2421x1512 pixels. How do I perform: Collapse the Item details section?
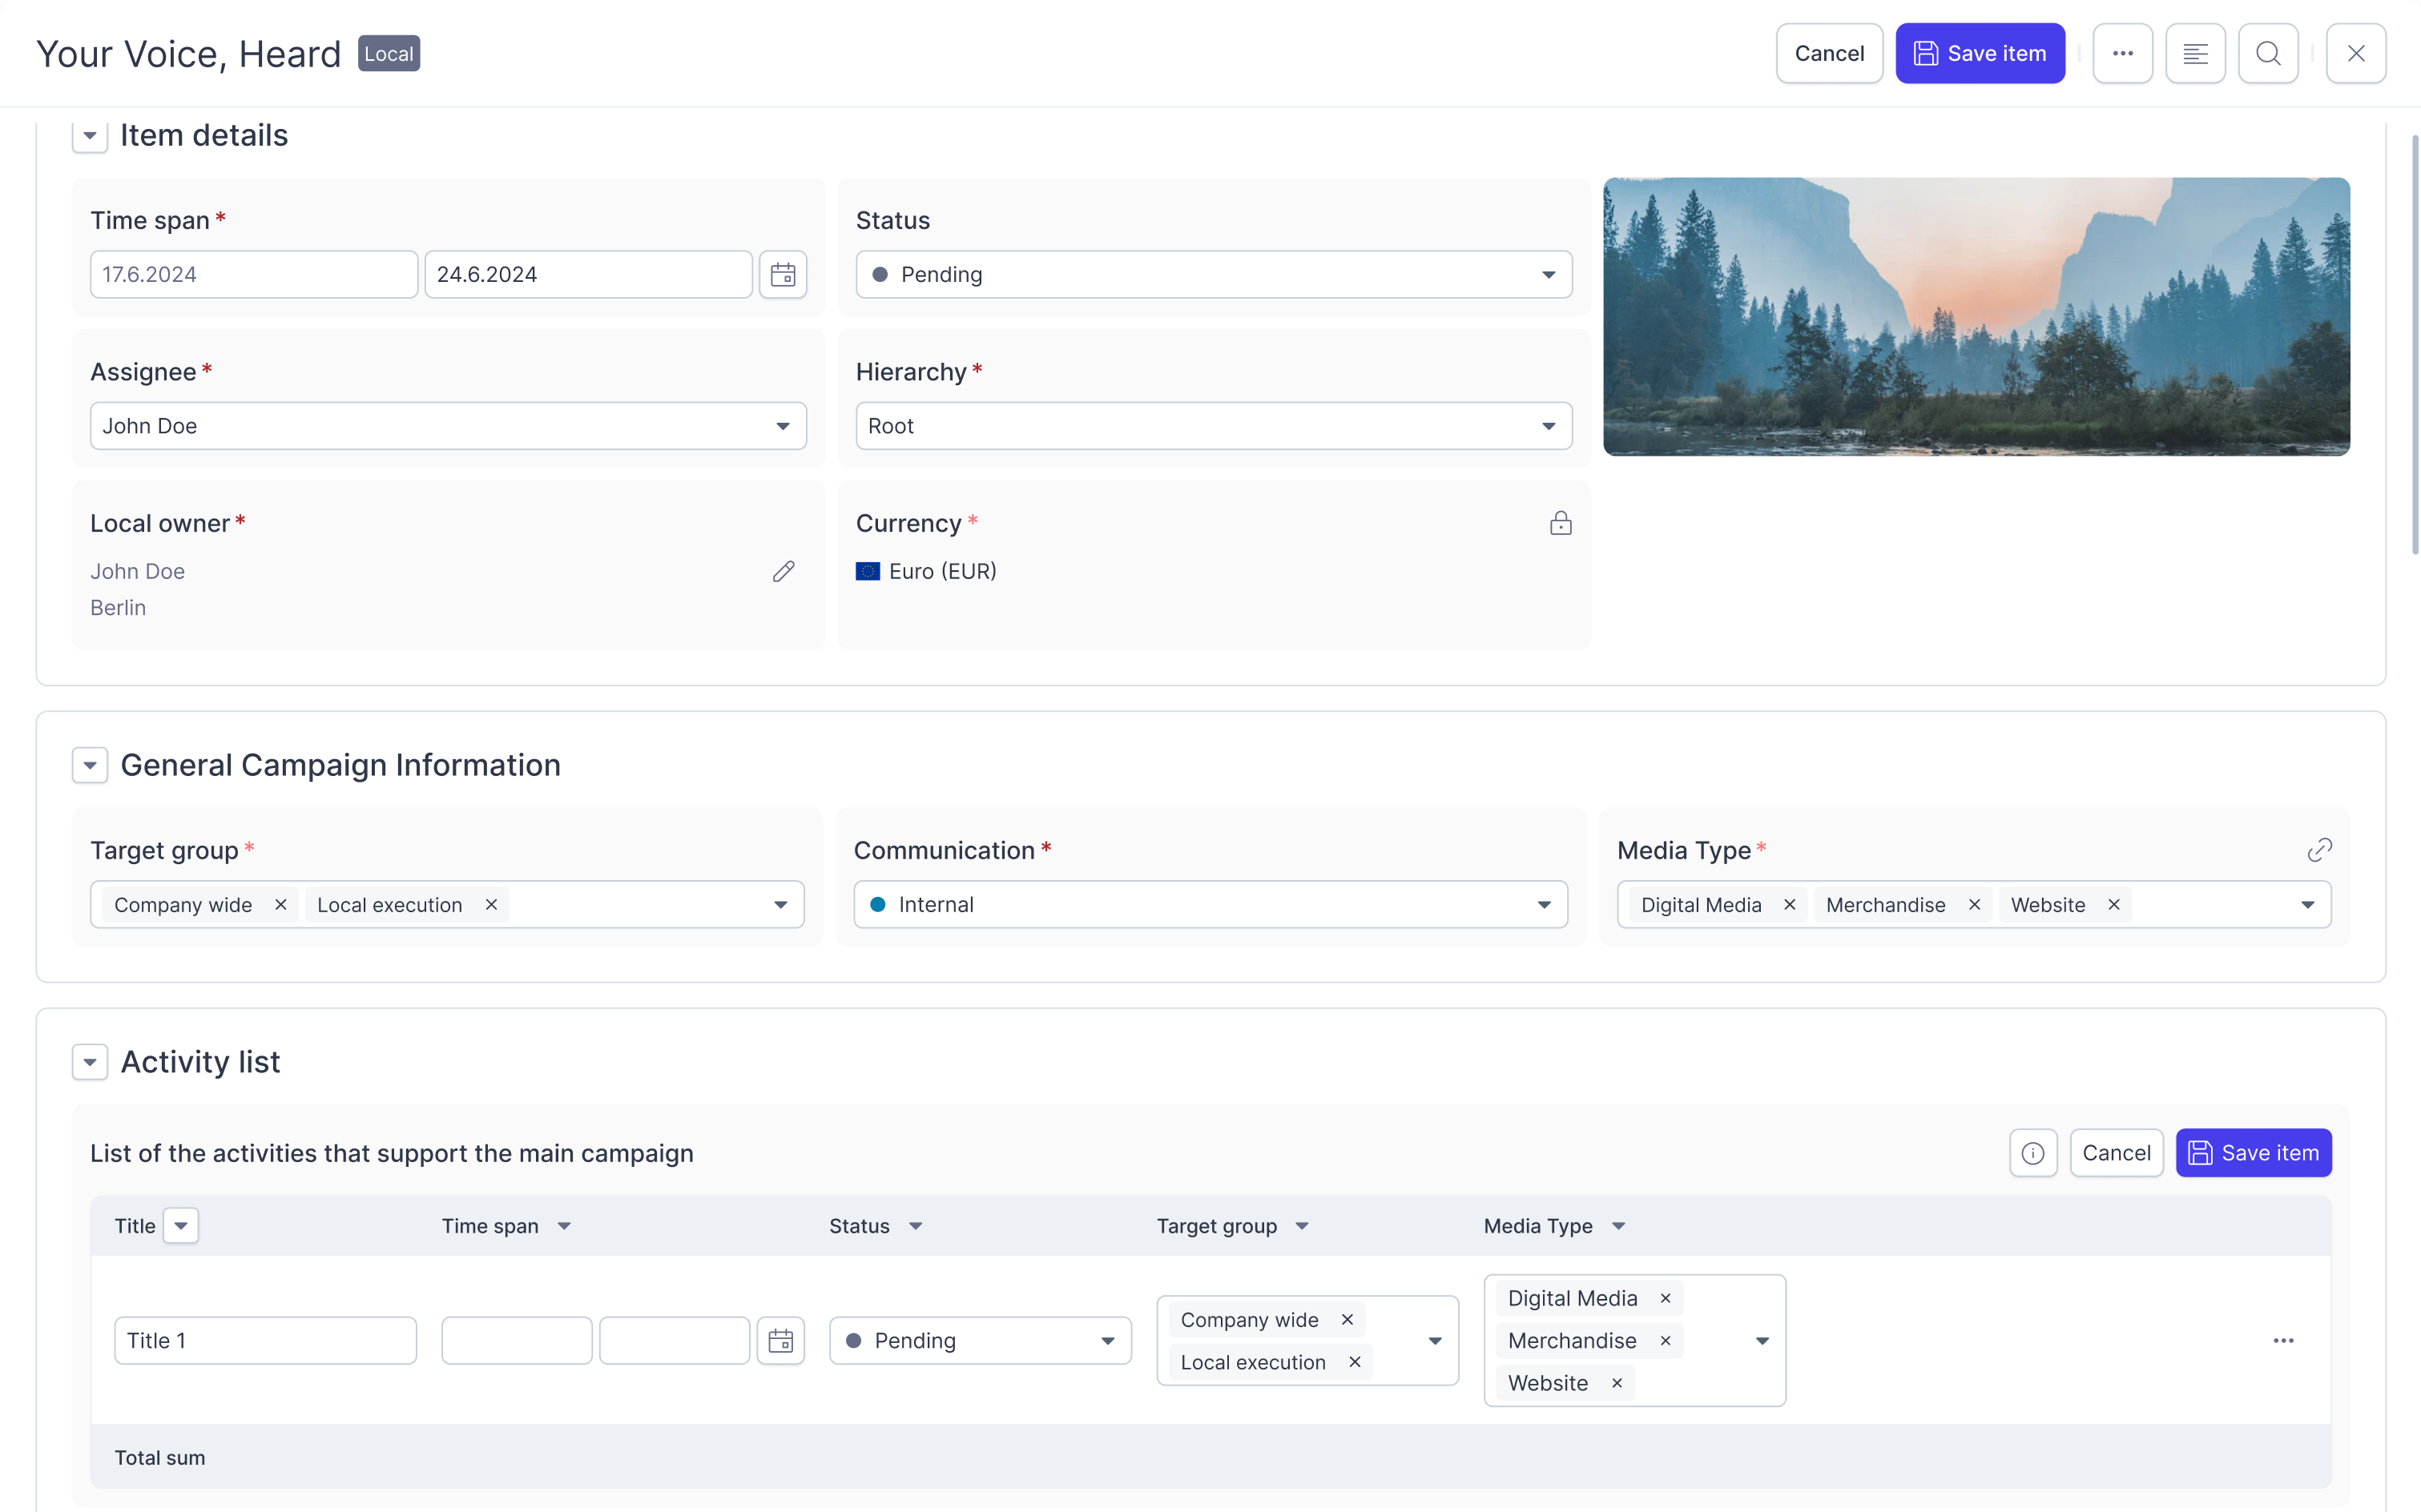90,135
